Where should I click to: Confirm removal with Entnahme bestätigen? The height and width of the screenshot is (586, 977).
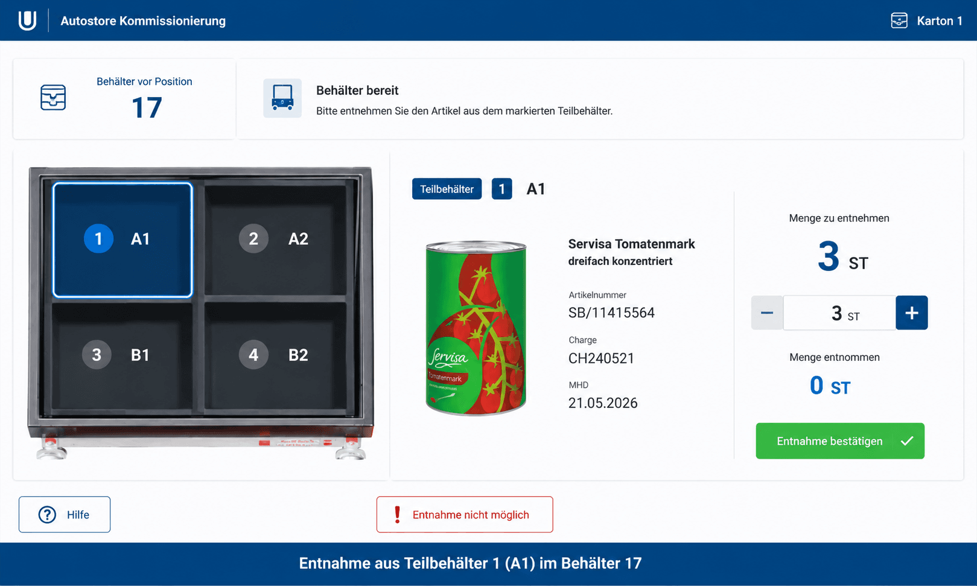point(840,441)
